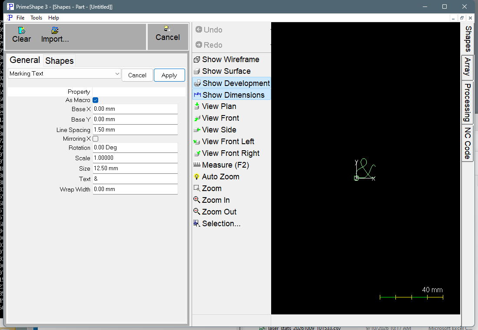Open the Selection... tool

pos(217,223)
